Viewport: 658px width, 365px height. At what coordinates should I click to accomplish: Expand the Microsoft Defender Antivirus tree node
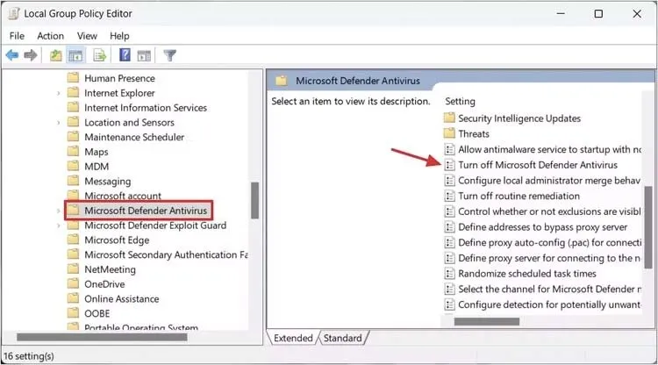click(x=59, y=211)
